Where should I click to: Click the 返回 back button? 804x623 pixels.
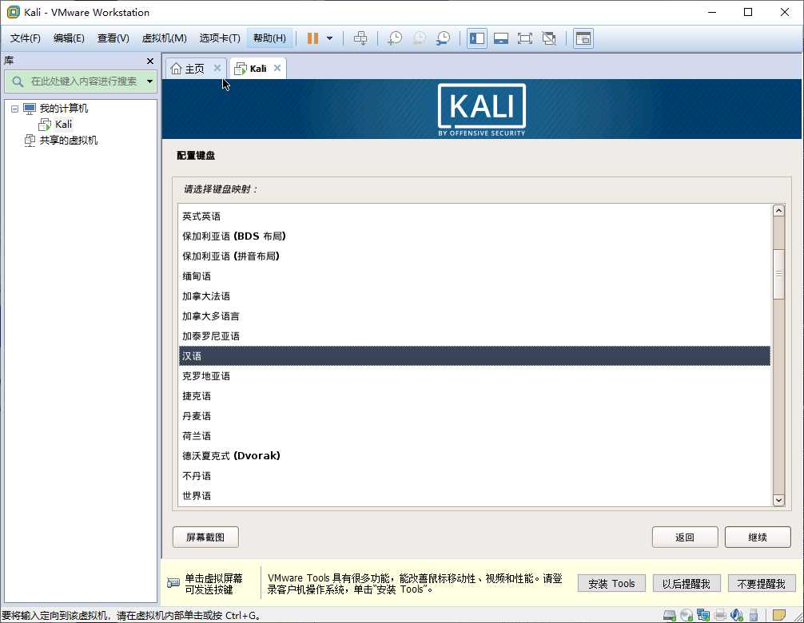click(x=685, y=537)
